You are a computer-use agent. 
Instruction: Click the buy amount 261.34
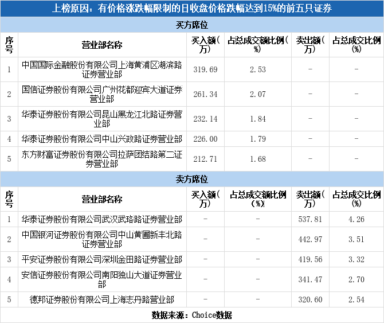[x=205, y=94]
